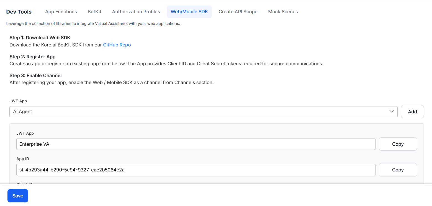The width and height of the screenshot is (432, 206).
Task: Open the Create API Scope tab
Action: (x=238, y=12)
